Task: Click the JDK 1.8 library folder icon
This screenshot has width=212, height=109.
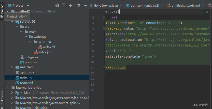Action: click(x=17, y=93)
